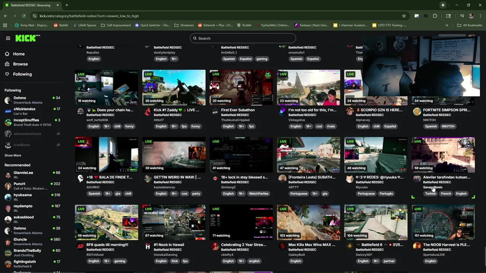Open xNicktendox channel in Following

(32, 111)
